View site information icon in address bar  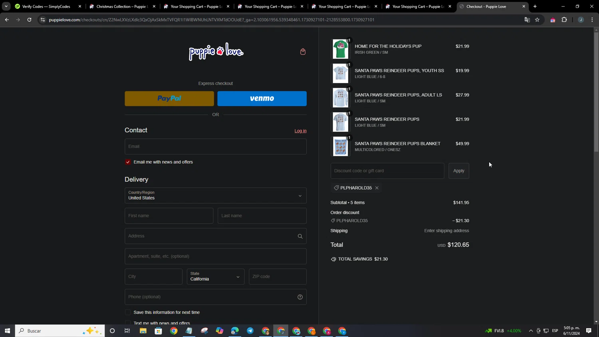coord(43,20)
